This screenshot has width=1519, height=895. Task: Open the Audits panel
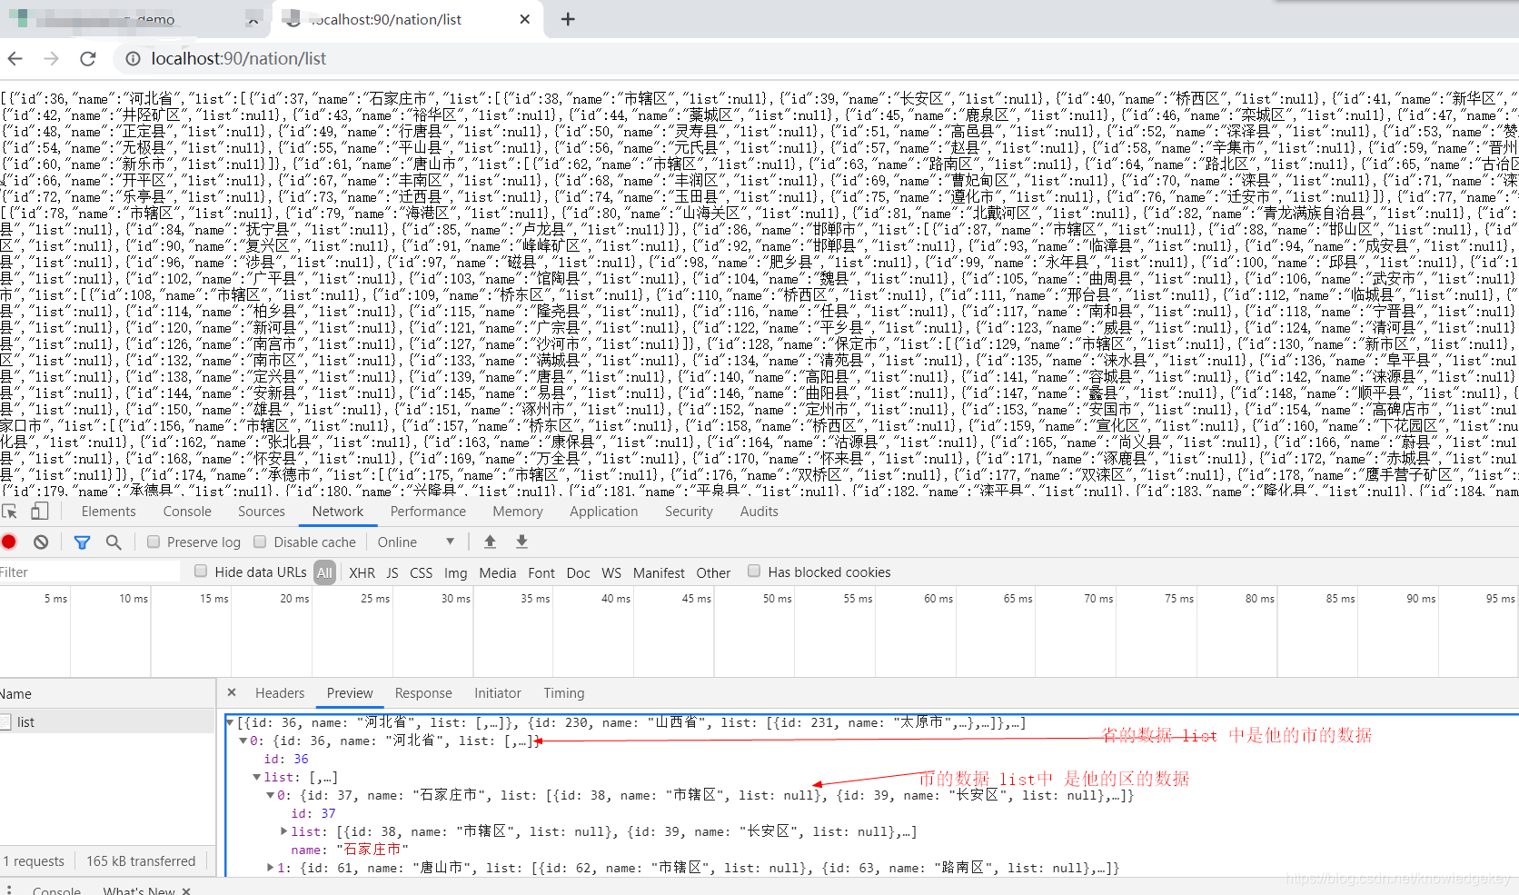[759, 512]
